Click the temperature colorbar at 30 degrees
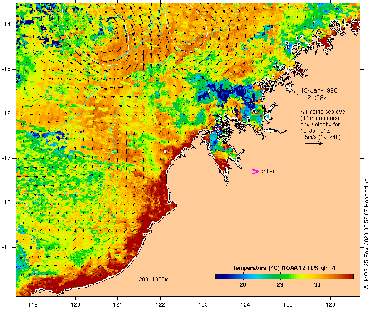Image resolution: width=372 pixels, height=309 pixels. (318, 276)
